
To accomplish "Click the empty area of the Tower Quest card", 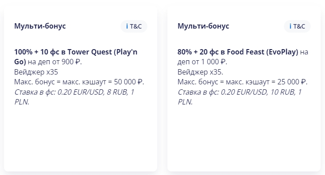I will point(80,139).
